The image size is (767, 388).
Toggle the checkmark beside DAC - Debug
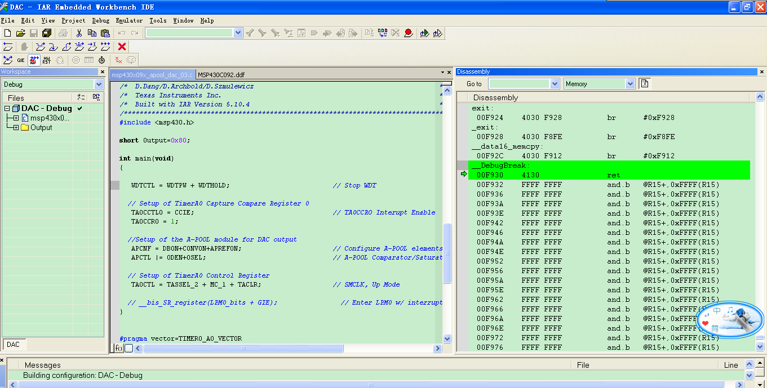tap(80, 108)
